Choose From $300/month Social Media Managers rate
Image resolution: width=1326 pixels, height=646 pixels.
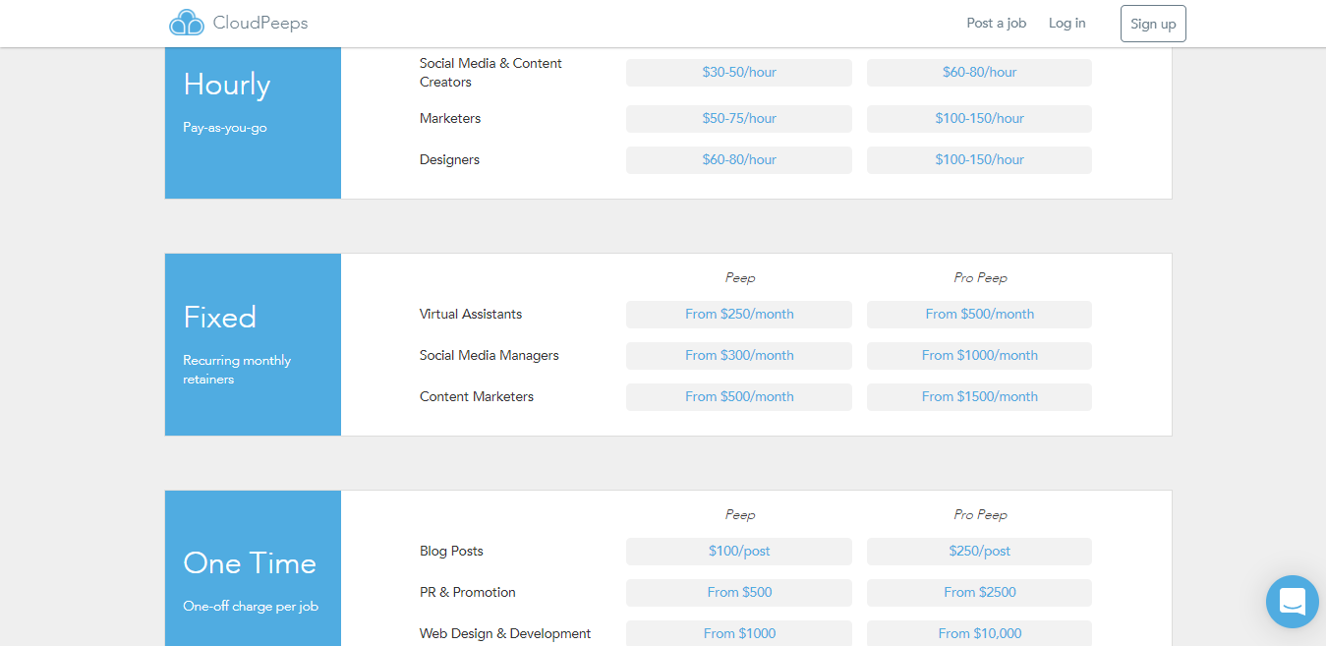pos(738,355)
